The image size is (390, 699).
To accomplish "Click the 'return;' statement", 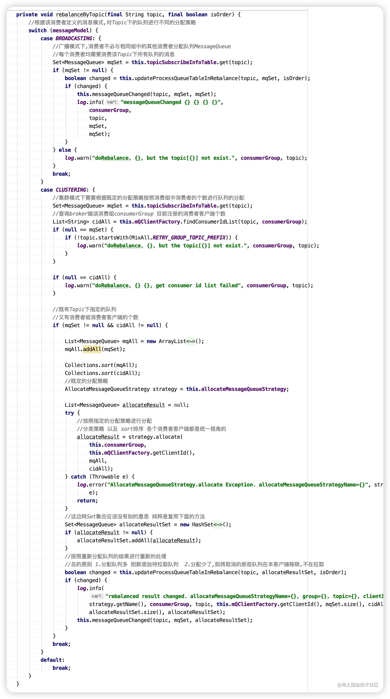I will [x=87, y=500].
